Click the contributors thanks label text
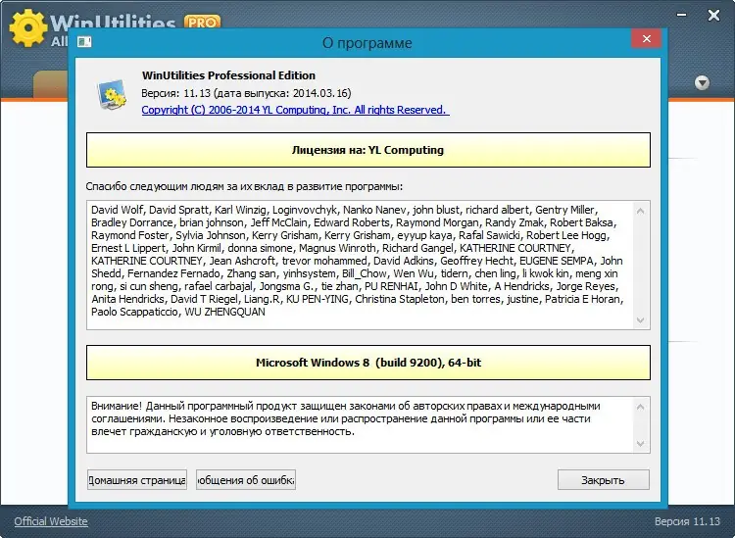The height and width of the screenshot is (538, 735). click(244, 186)
